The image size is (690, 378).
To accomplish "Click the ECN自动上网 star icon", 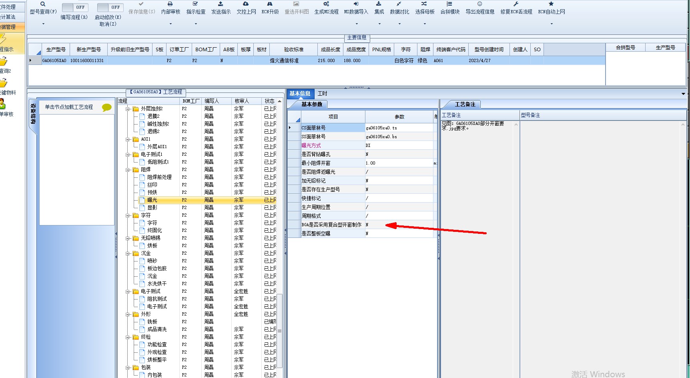I will (x=551, y=4).
